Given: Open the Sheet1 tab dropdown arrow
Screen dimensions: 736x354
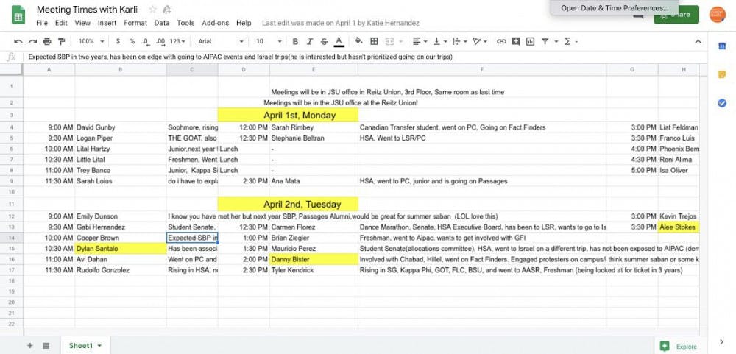Looking at the screenshot, I should (100, 346).
